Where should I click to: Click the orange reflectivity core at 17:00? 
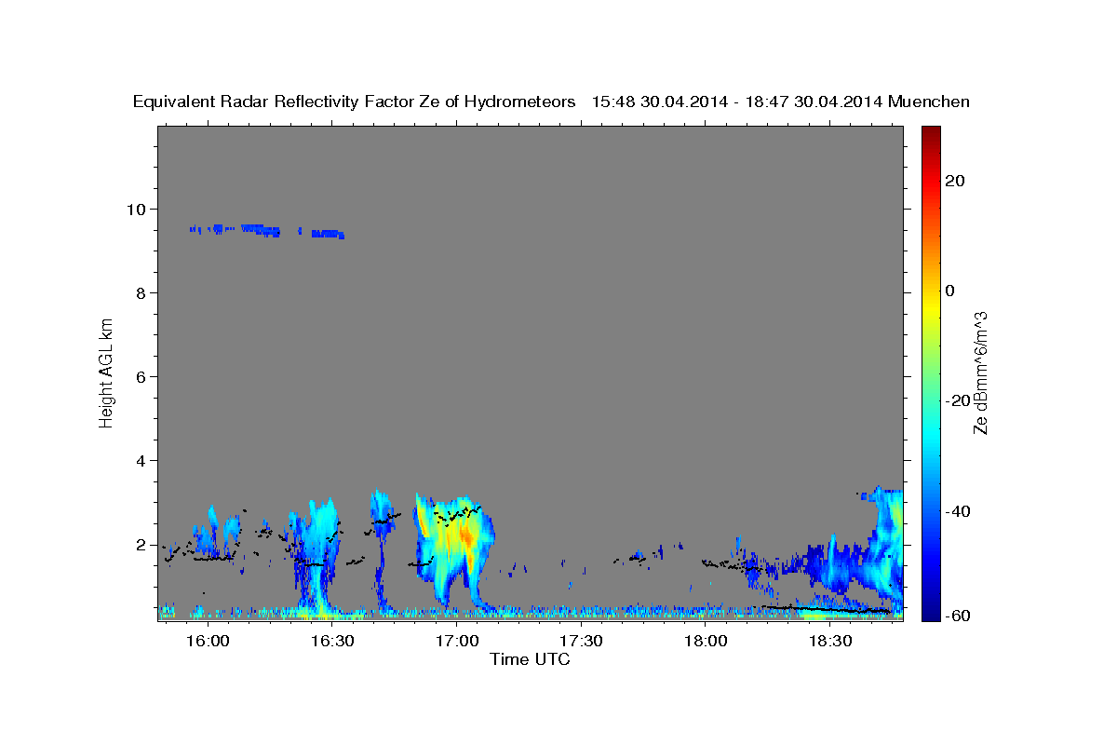coord(465,535)
